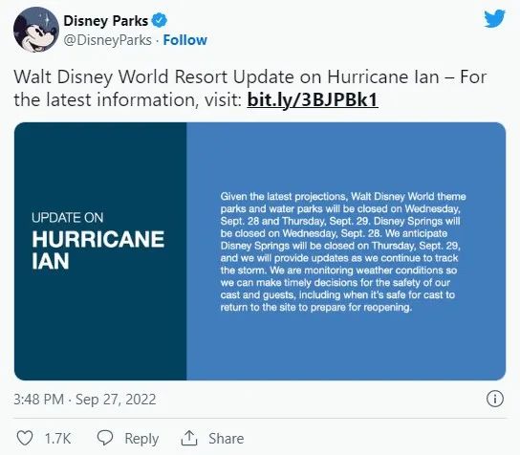Open the @DisneyParks handle
520x455 pixels.
point(107,40)
